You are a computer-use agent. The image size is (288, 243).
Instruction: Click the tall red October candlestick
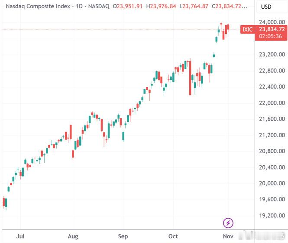point(190,78)
